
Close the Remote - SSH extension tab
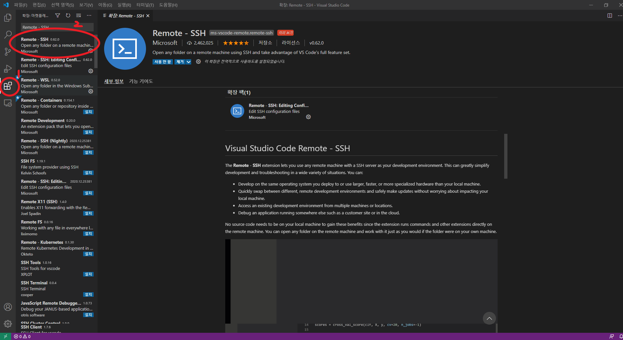148,16
